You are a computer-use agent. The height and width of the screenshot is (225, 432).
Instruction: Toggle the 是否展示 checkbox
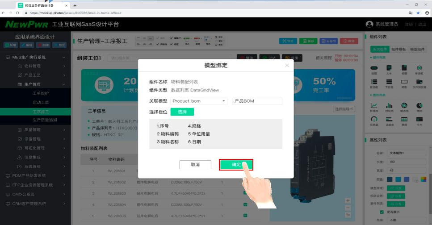[381, 212]
